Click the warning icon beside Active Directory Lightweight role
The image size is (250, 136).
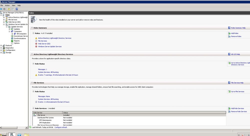[36, 38]
